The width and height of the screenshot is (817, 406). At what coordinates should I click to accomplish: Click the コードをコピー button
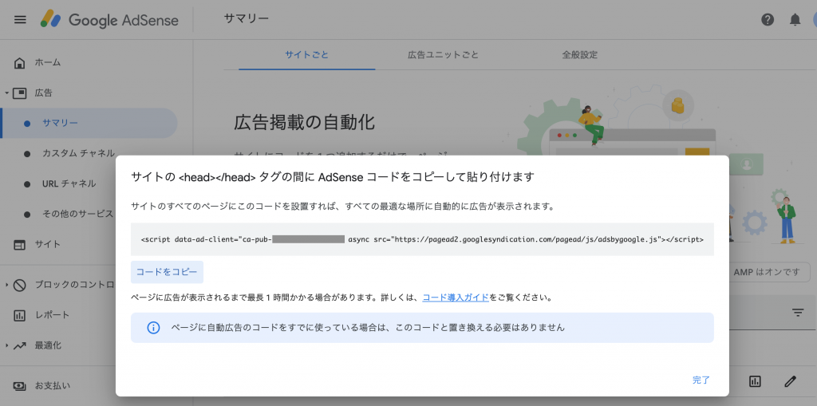coord(167,272)
